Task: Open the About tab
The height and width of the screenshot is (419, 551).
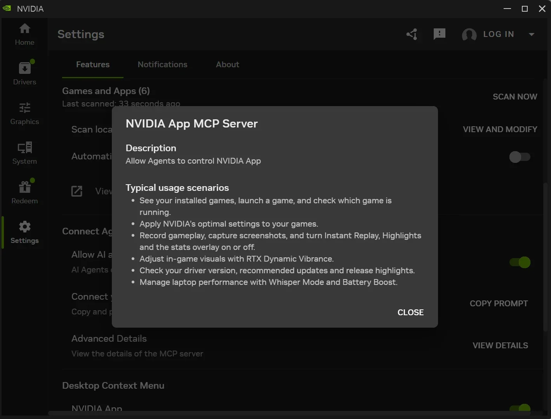Action: (228, 65)
